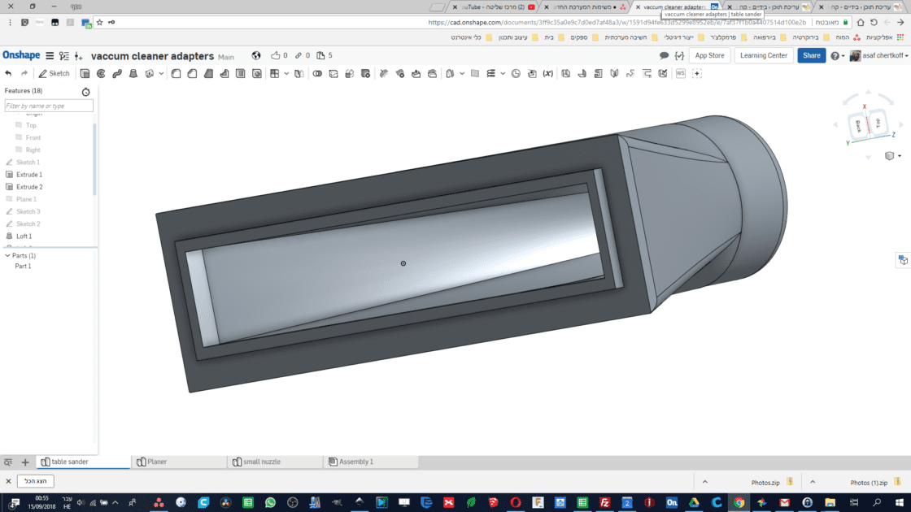This screenshot has height=512, width=911.
Task: Select the Plane tool
Action: [x=475, y=74]
